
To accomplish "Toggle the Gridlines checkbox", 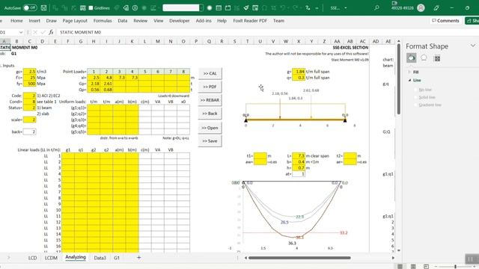I will pyautogui.click(x=91, y=8).
